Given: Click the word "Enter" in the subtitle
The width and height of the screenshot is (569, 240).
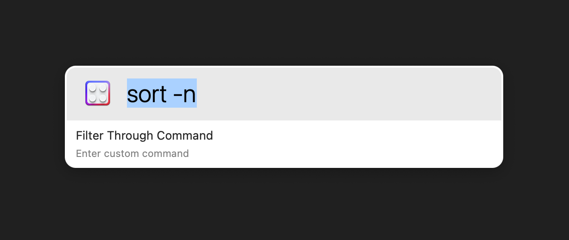Looking at the screenshot, I should click(88, 153).
